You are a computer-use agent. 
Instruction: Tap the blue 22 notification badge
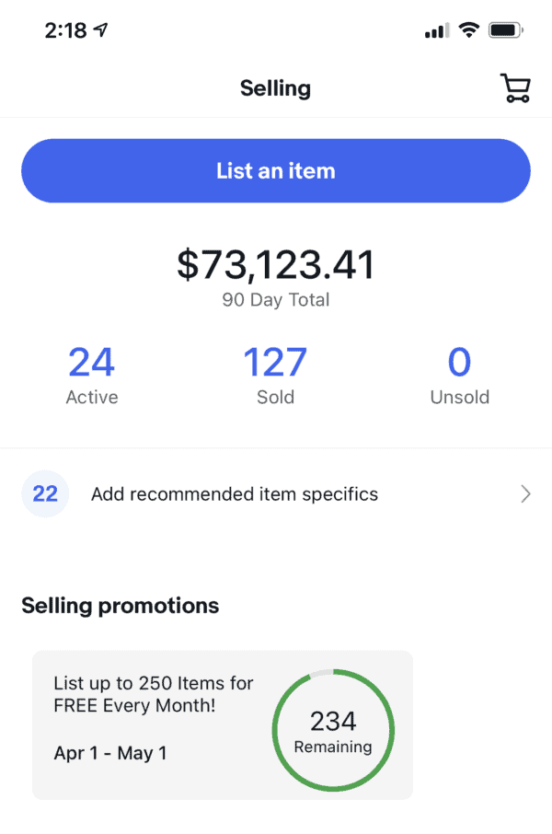pyautogui.click(x=45, y=494)
